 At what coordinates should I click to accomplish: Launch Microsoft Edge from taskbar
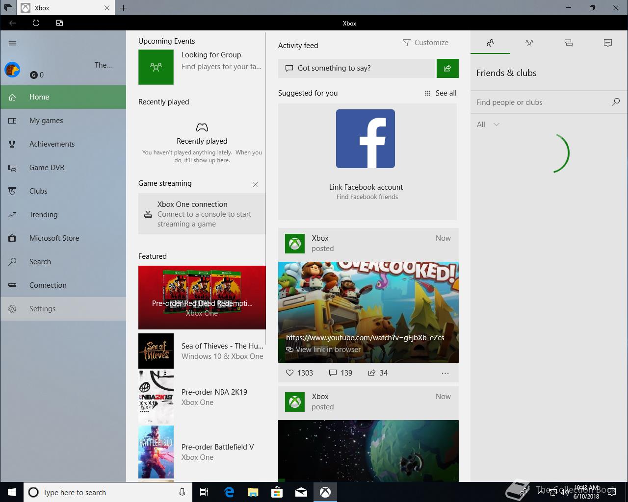(x=229, y=492)
